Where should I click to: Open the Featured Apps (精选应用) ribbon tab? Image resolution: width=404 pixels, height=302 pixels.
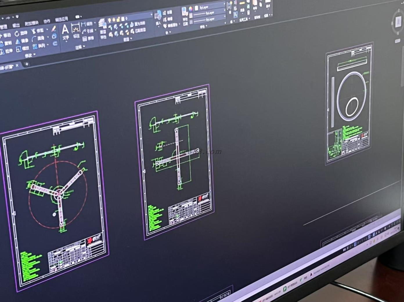click(x=62, y=19)
